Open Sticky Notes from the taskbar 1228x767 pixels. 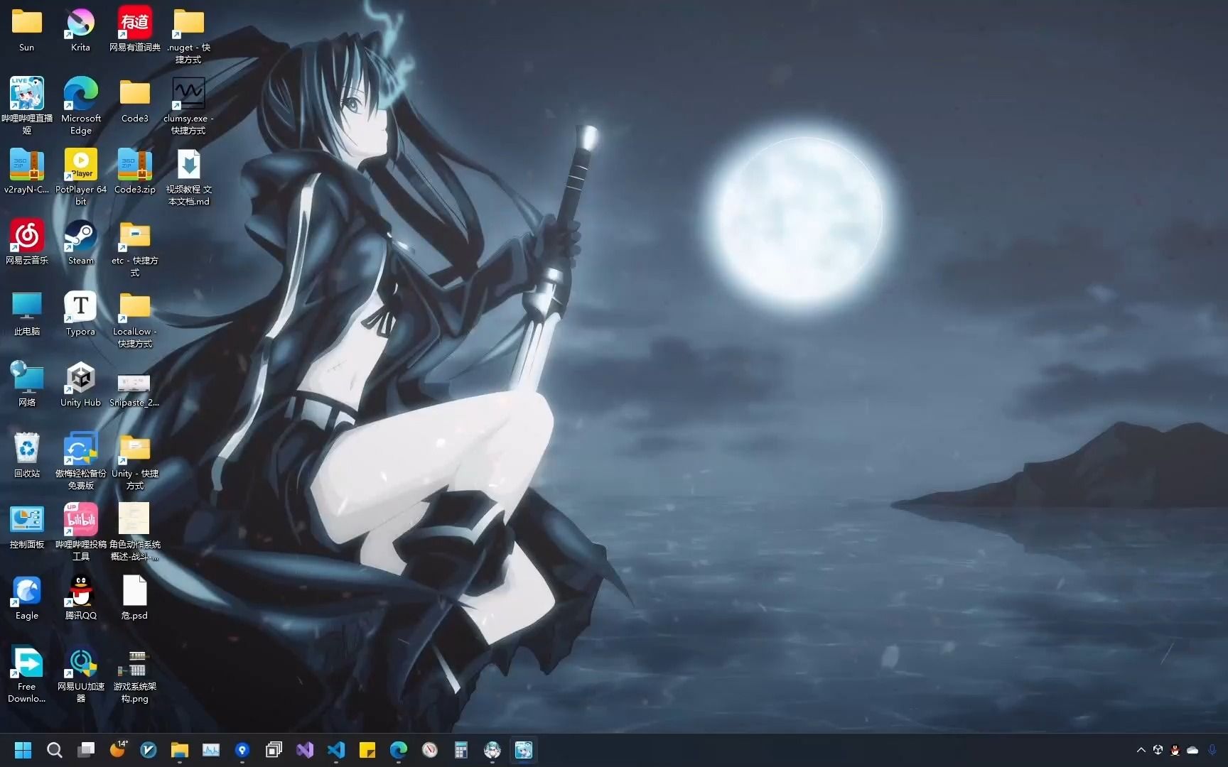pos(367,750)
